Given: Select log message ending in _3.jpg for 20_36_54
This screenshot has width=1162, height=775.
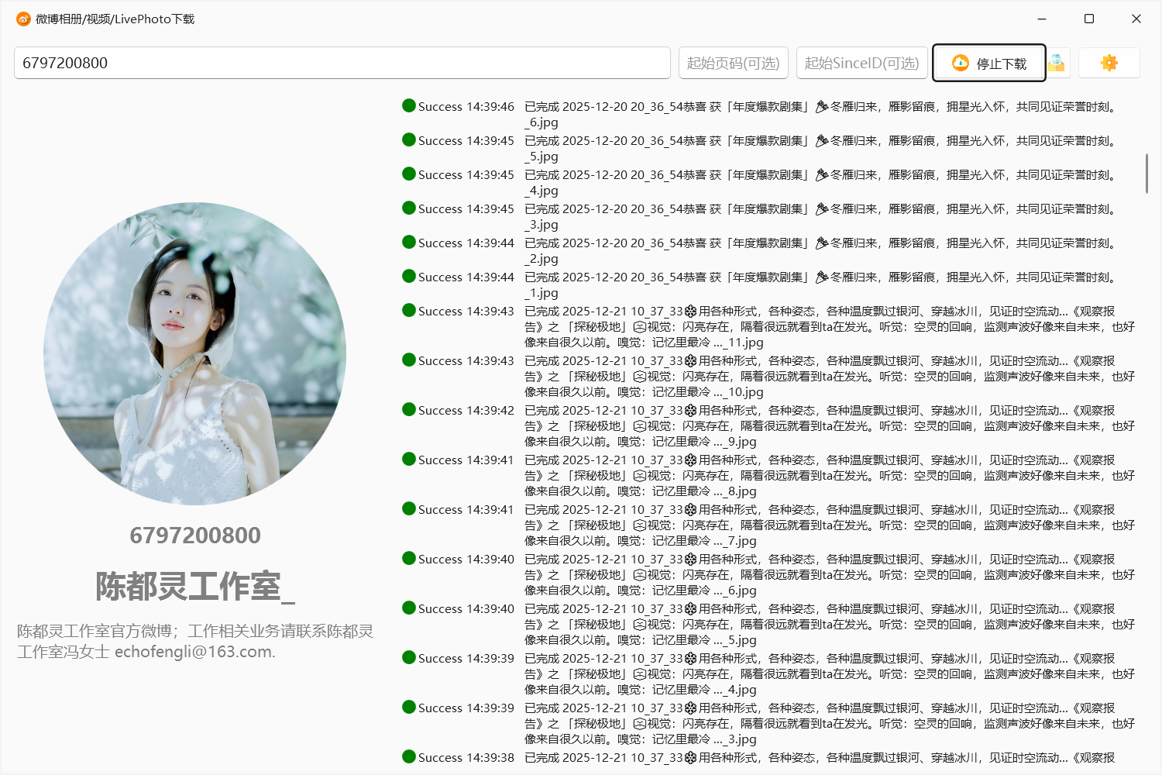Looking at the screenshot, I should coord(821,217).
